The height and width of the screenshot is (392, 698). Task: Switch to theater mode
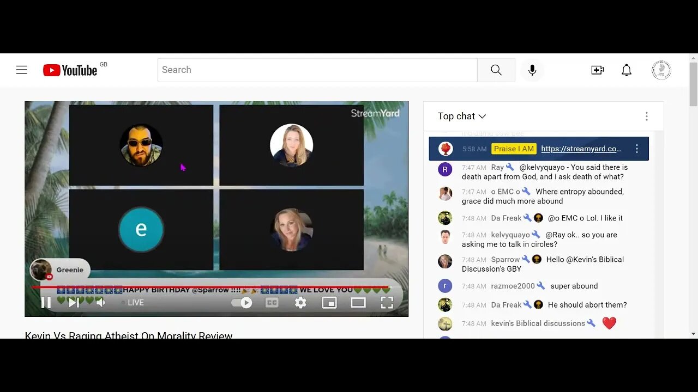coord(358,303)
